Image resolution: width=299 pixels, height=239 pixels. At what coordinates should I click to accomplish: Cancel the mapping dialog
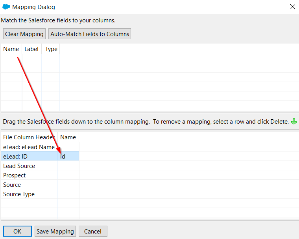coord(93,231)
